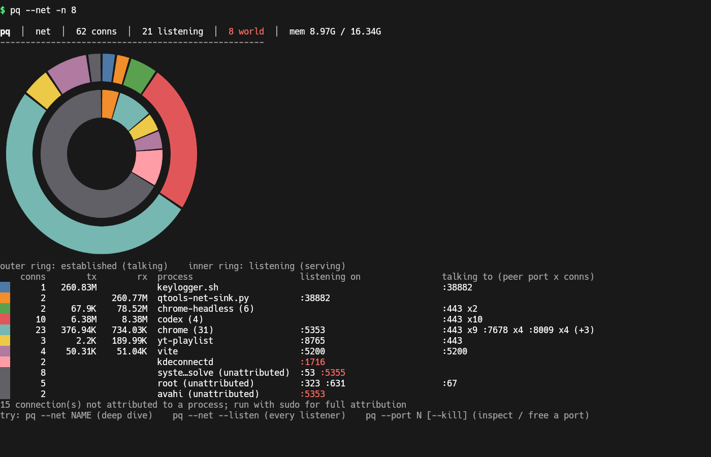The height and width of the screenshot is (457, 711).
Task: Click the ':67' peer port
Action: tap(449, 383)
